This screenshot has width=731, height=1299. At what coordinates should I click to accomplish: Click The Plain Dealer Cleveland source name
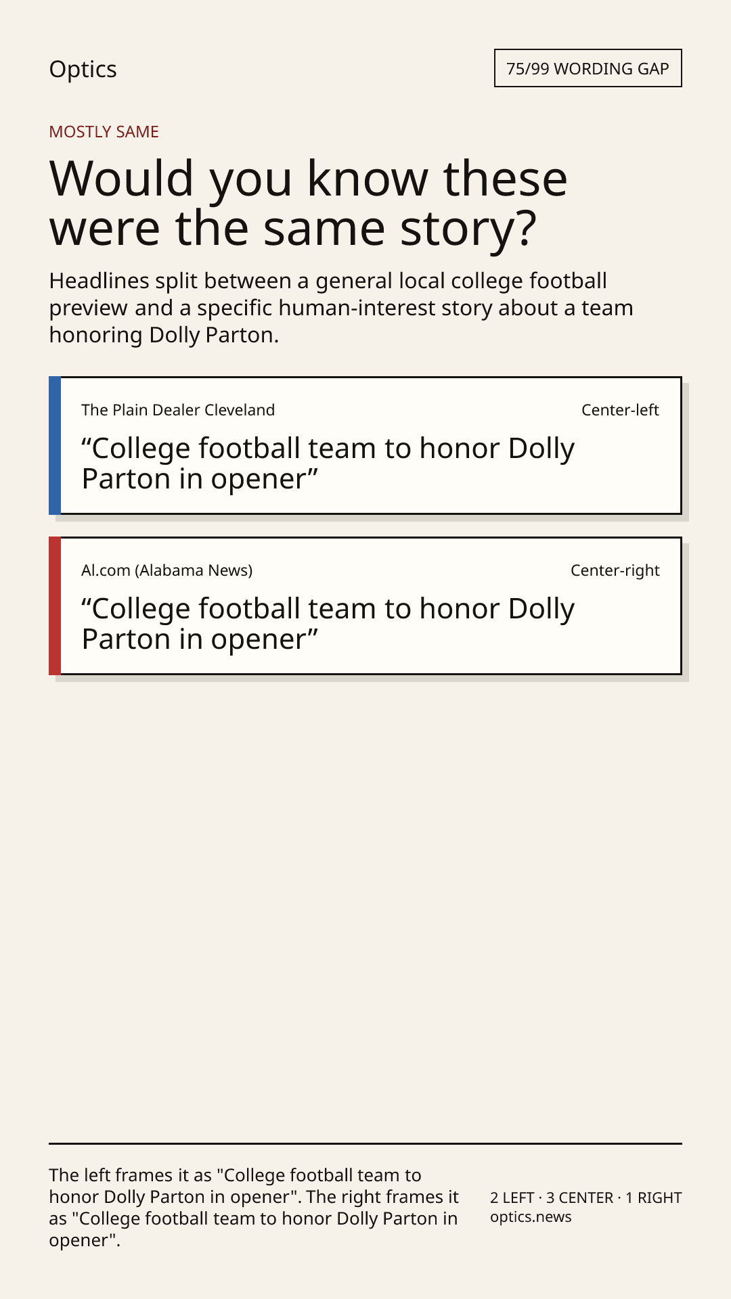[x=178, y=410]
